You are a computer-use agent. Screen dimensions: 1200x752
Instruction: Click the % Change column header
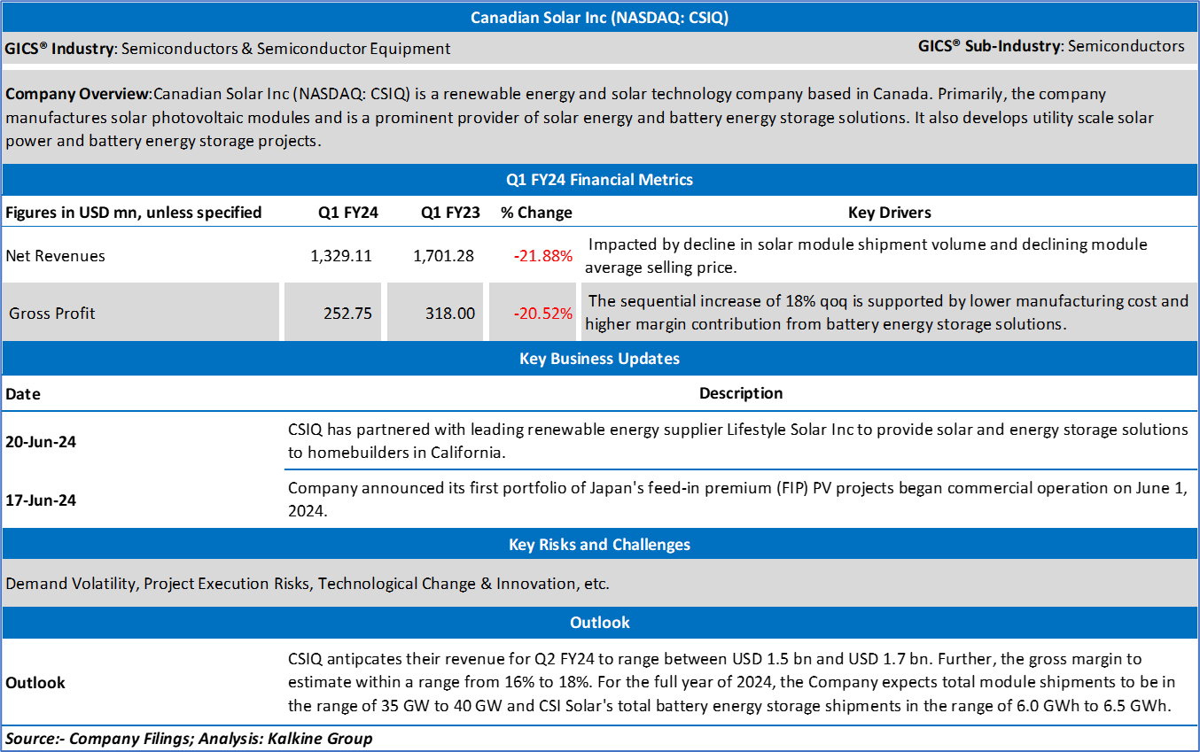536,213
